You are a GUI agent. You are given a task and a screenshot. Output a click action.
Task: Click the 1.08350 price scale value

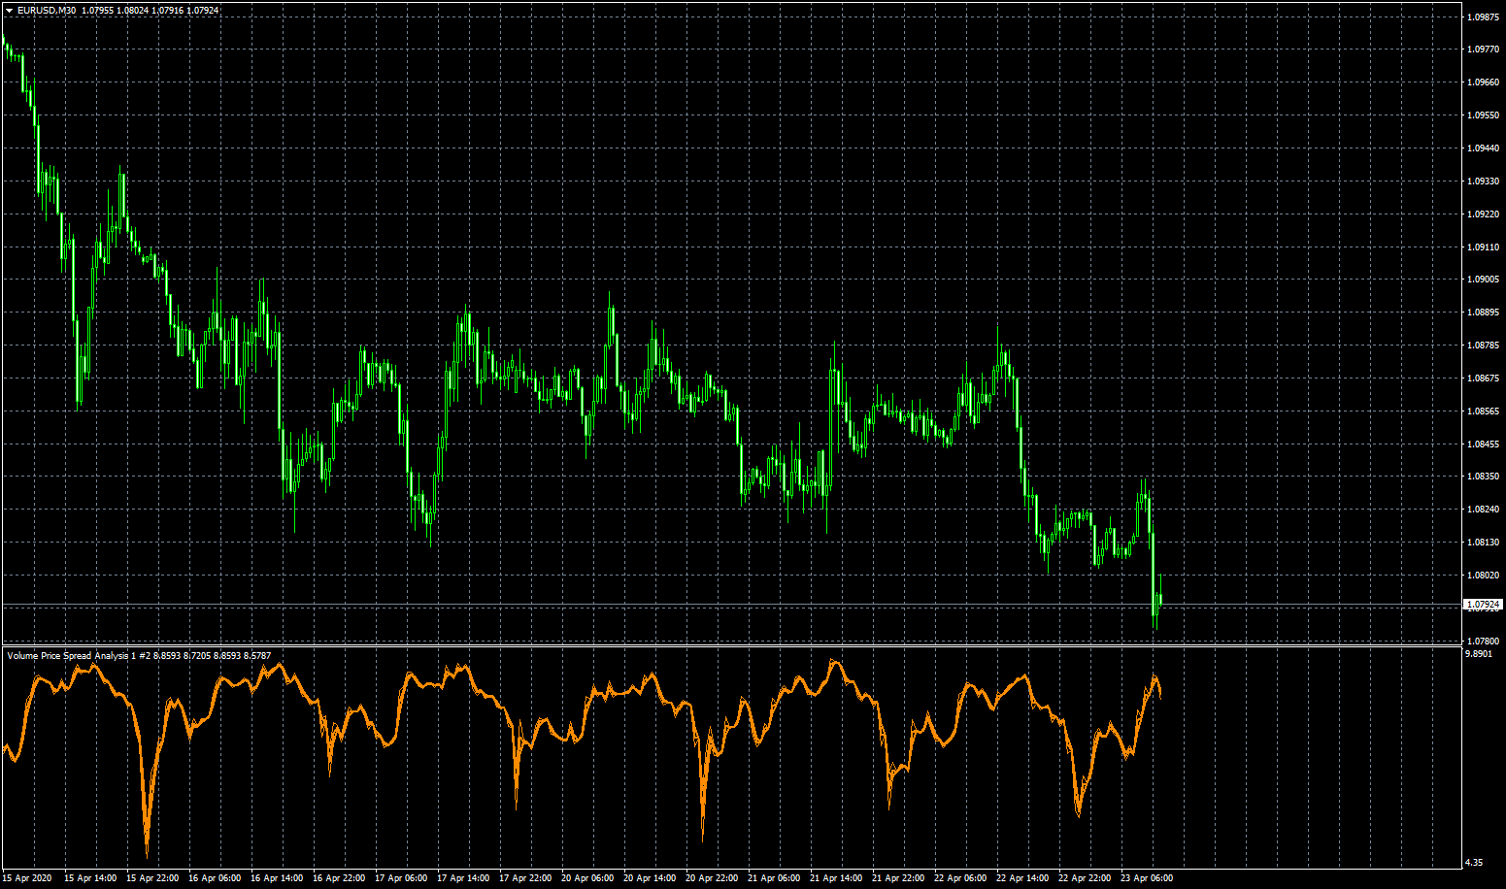(x=1486, y=477)
